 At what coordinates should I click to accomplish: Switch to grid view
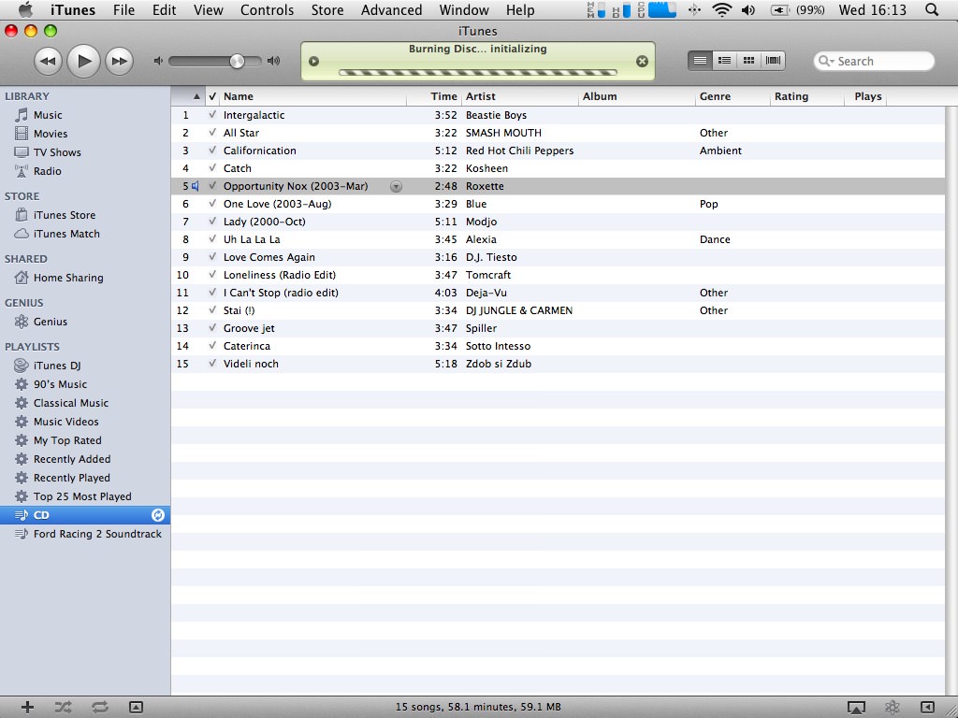(748, 61)
